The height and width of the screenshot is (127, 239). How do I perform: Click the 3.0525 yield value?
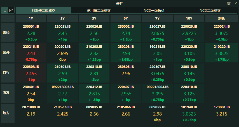tap(189, 114)
